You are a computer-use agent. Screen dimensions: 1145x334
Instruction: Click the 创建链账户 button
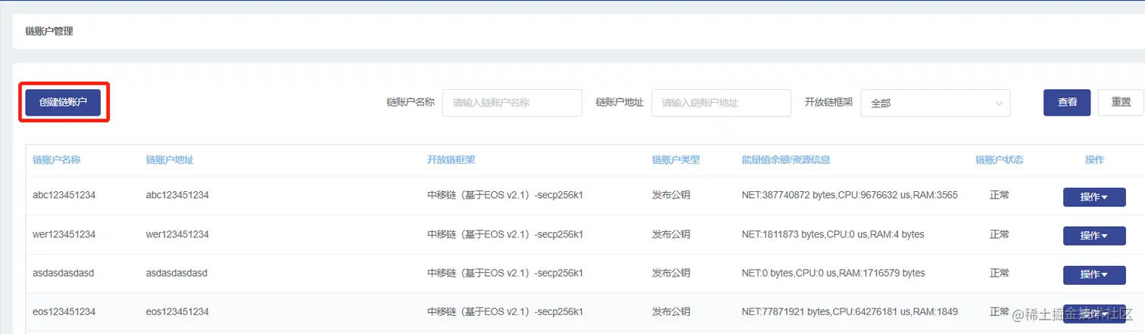(63, 102)
